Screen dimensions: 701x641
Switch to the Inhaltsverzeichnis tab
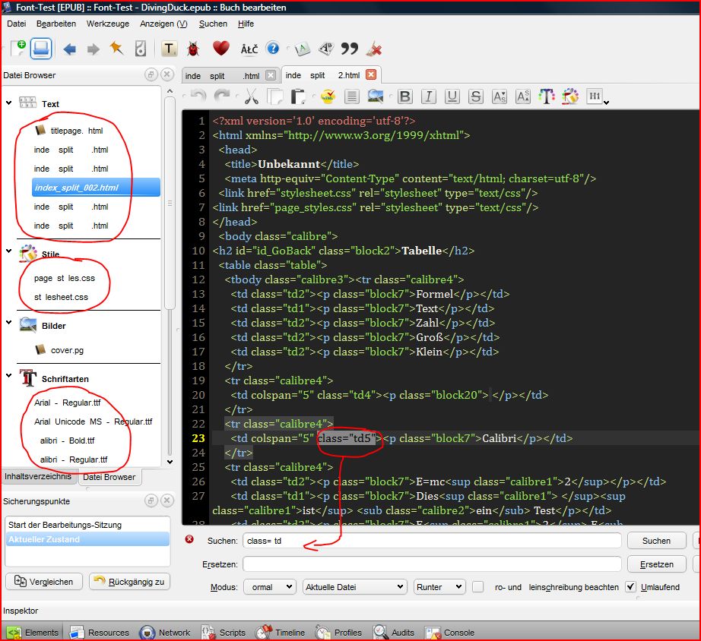38,477
